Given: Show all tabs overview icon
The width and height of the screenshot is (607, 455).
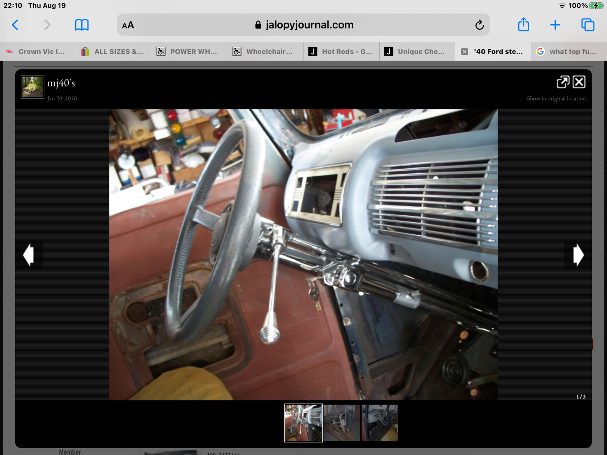Looking at the screenshot, I should coord(588,25).
